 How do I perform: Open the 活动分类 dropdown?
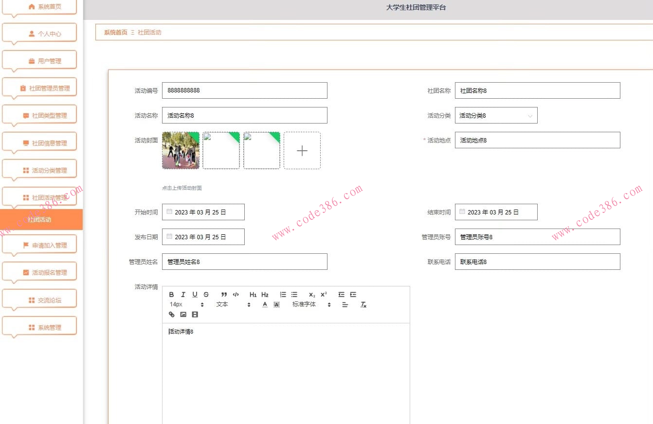pyautogui.click(x=496, y=116)
